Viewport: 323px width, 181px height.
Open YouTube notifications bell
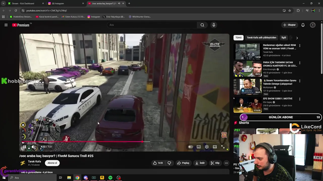(303, 25)
